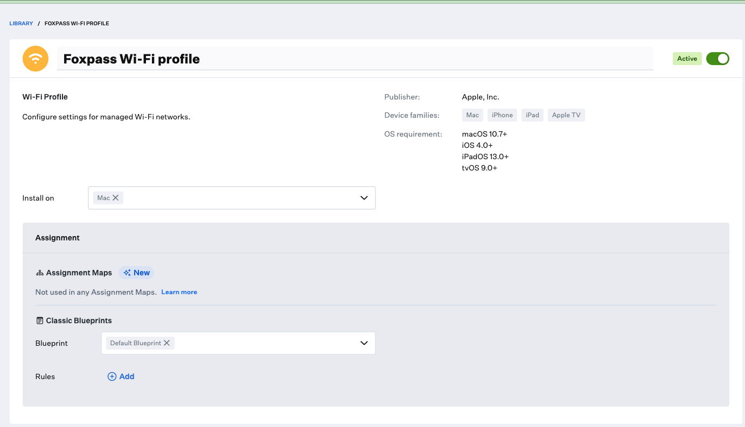The width and height of the screenshot is (745, 427).
Task: Add a new assignment rule
Action: click(121, 376)
